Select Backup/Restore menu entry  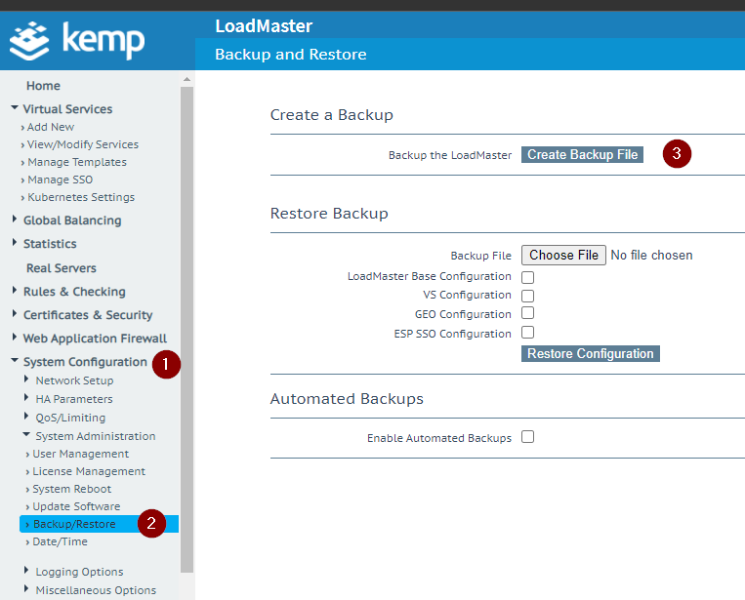click(99, 524)
